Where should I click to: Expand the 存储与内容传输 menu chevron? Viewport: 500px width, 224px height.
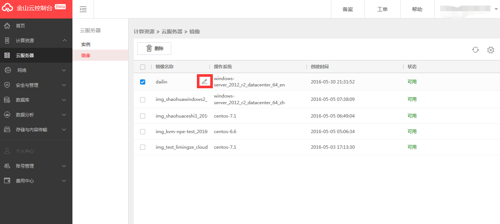(x=64, y=129)
